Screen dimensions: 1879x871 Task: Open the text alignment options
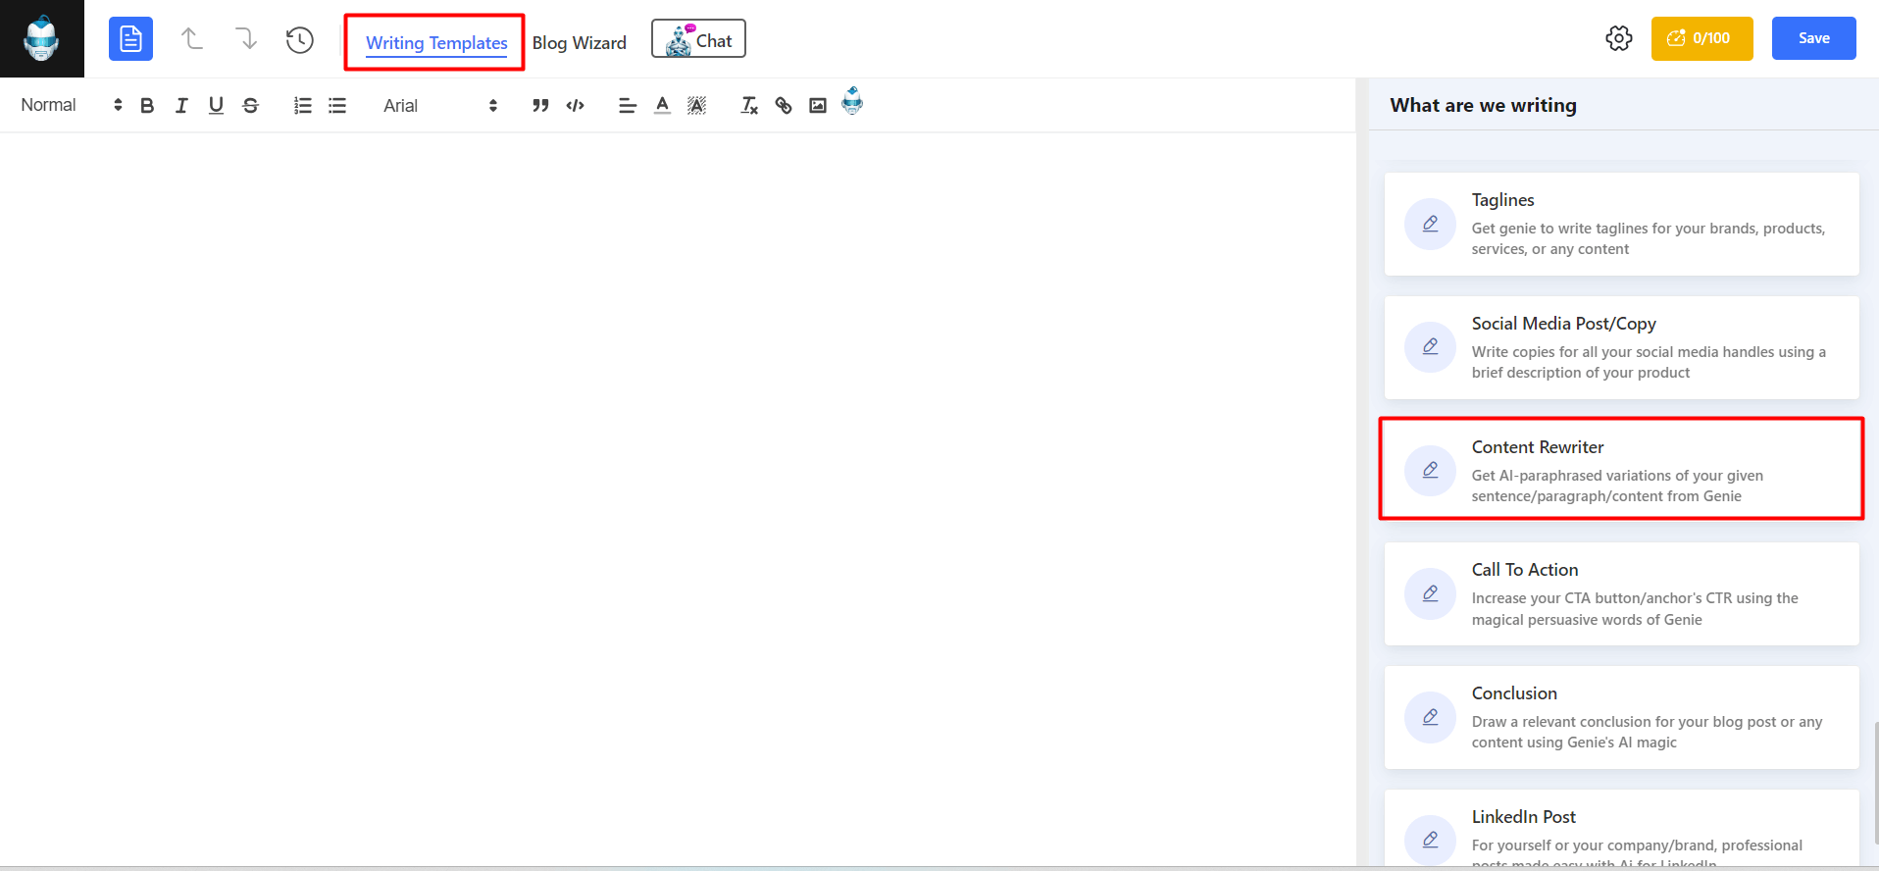[x=628, y=106]
